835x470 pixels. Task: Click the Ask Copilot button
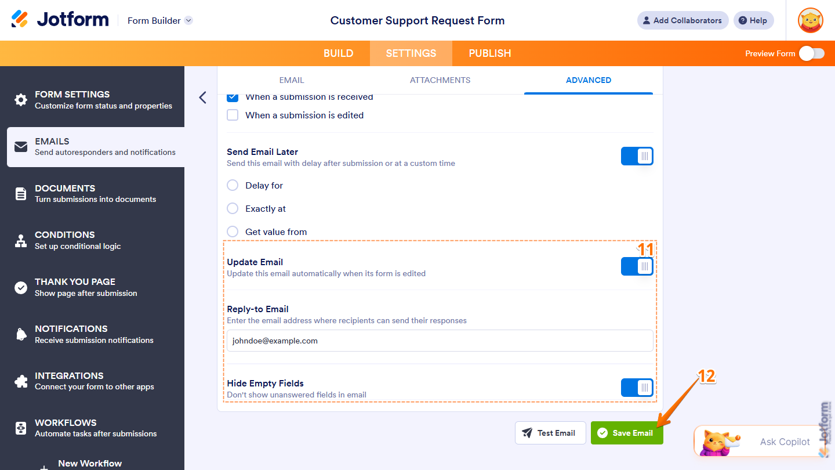tap(761, 442)
